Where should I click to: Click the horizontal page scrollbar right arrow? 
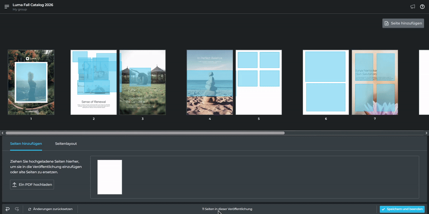click(426, 133)
